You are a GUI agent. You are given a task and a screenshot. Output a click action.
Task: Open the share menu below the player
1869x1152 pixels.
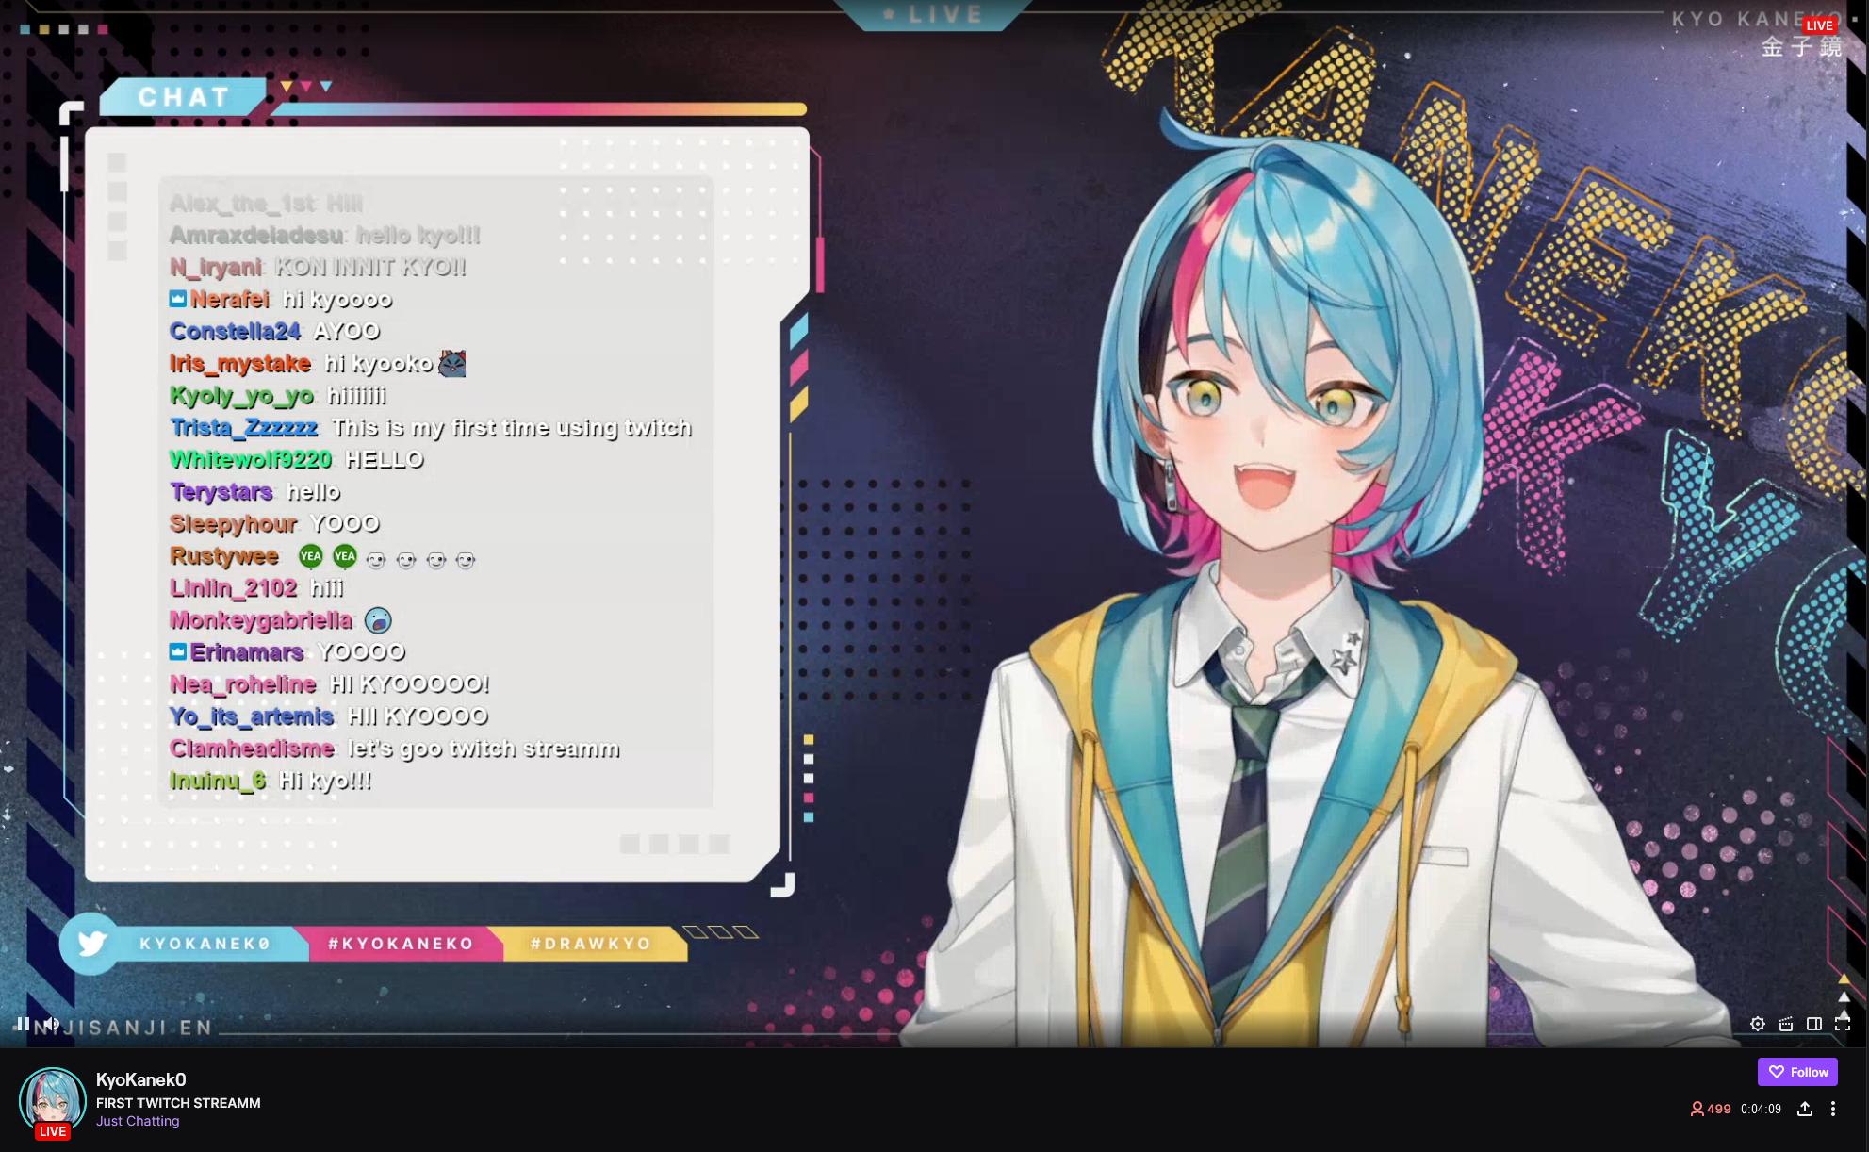click(x=1805, y=1109)
